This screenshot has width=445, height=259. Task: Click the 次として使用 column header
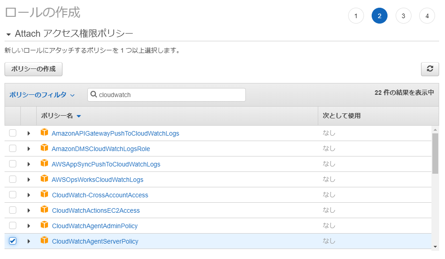pyautogui.click(x=341, y=116)
